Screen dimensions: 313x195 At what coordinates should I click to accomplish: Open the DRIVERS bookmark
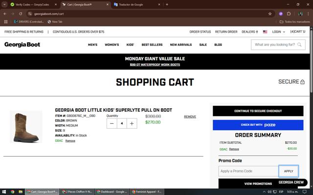[x=29, y=21]
